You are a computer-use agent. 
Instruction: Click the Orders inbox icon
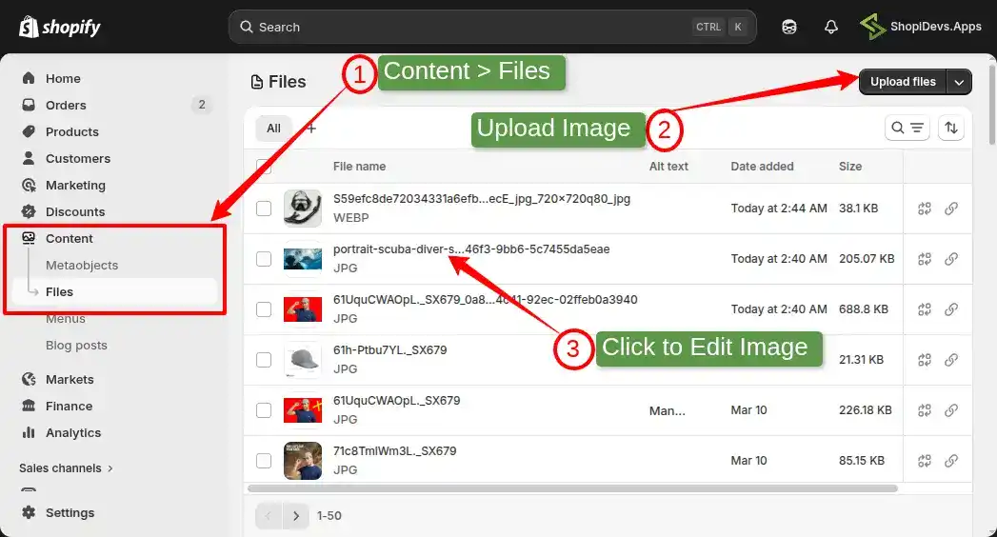pos(29,105)
